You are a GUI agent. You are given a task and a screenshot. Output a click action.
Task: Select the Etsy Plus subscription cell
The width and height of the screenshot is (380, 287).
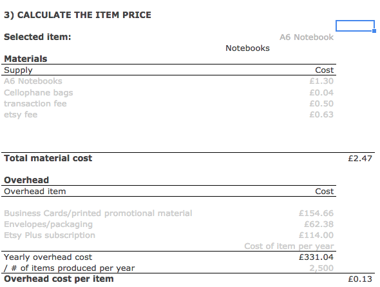coord(50,235)
